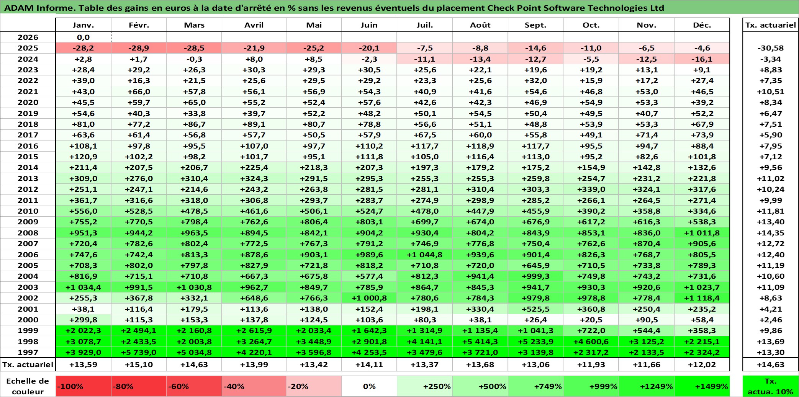
Task: Select the '+12,02' December actuarial rate
Action: (x=702, y=364)
